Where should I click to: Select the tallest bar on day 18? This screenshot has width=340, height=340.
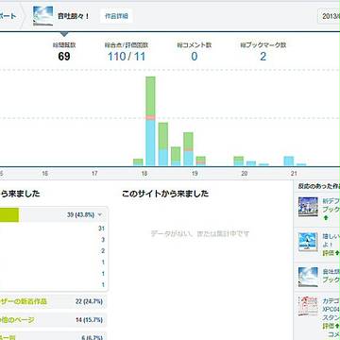(x=150, y=121)
